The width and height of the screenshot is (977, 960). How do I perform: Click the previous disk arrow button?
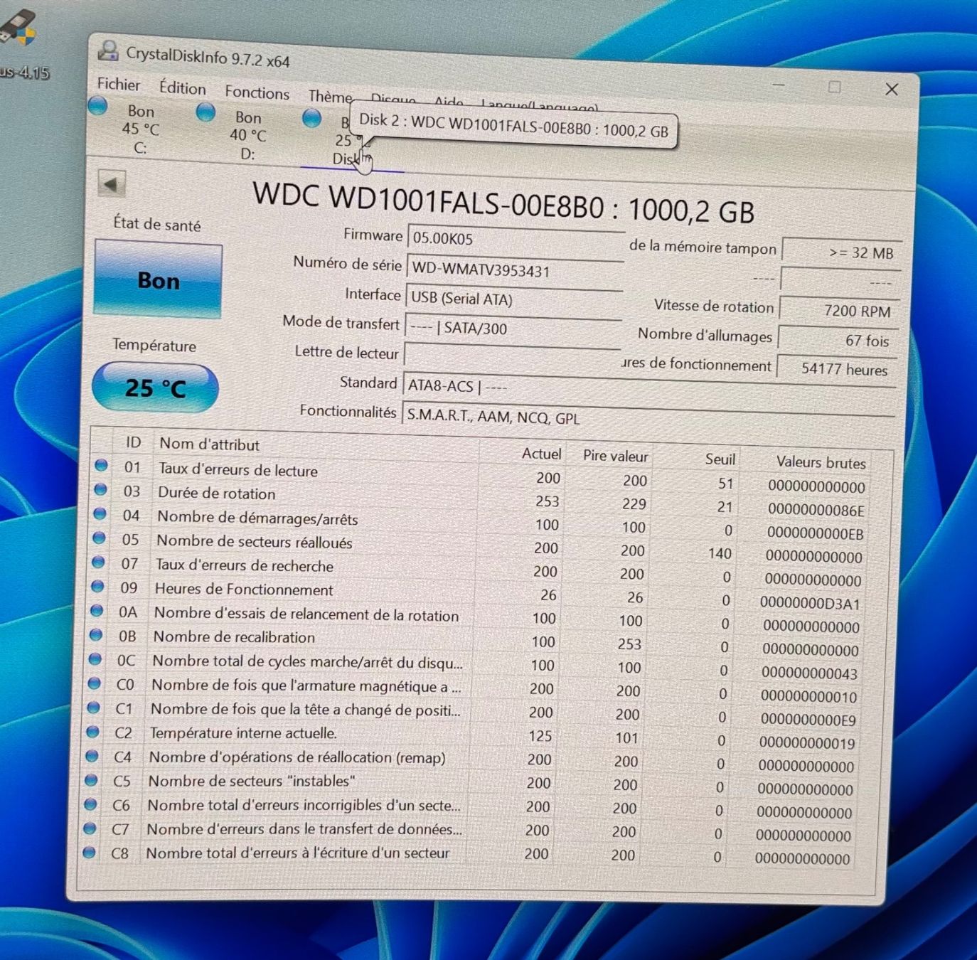tap(112, 184)
